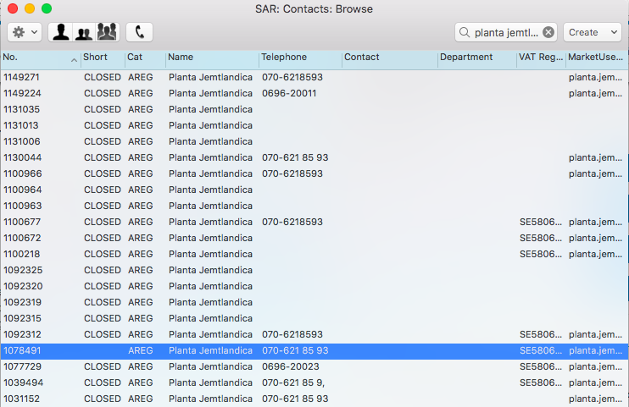This screenshot has height=407, width=629.
Task: Click planta.jem... email in row 1149224
Action: point(595,93)
